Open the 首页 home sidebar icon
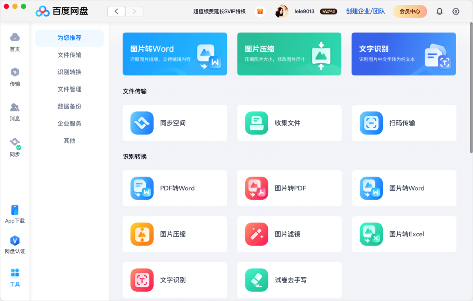 [x=15, y=37]
